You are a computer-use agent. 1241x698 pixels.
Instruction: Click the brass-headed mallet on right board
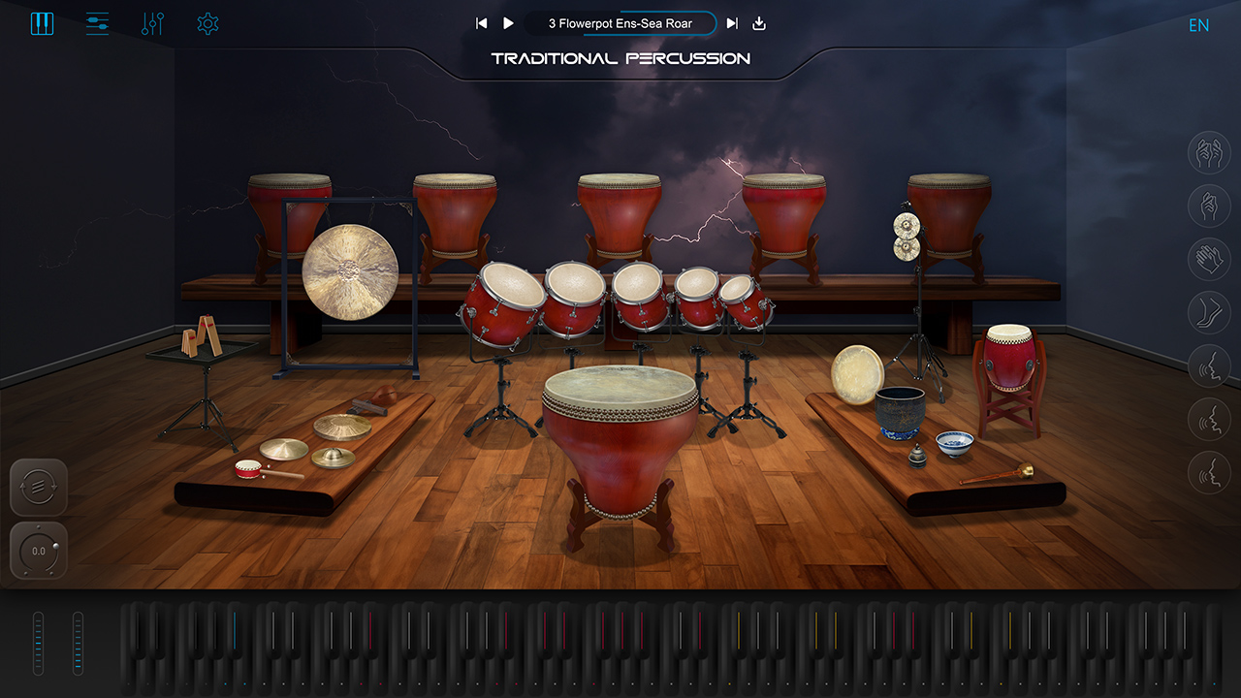coord(997,475)
